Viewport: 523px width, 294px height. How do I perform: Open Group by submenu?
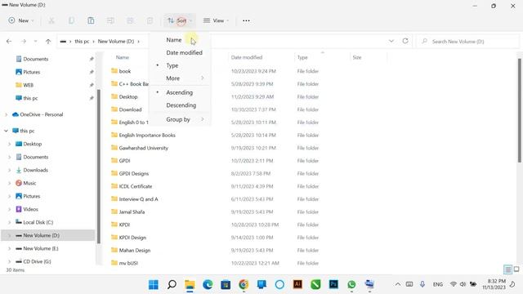180,119
